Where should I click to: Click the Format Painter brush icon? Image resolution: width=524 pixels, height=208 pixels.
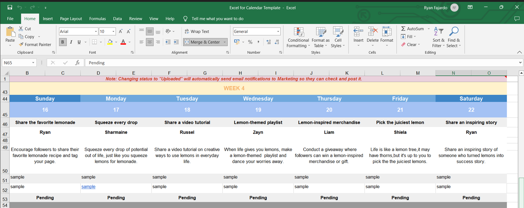point(21,44)
